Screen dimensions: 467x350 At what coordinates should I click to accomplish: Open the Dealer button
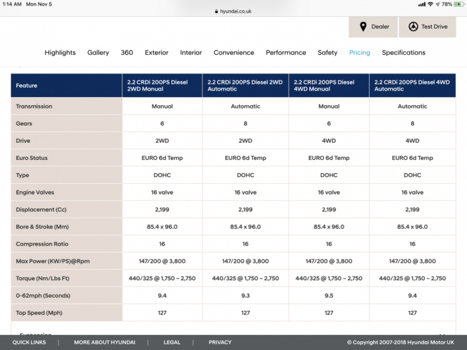pos(373,27)
